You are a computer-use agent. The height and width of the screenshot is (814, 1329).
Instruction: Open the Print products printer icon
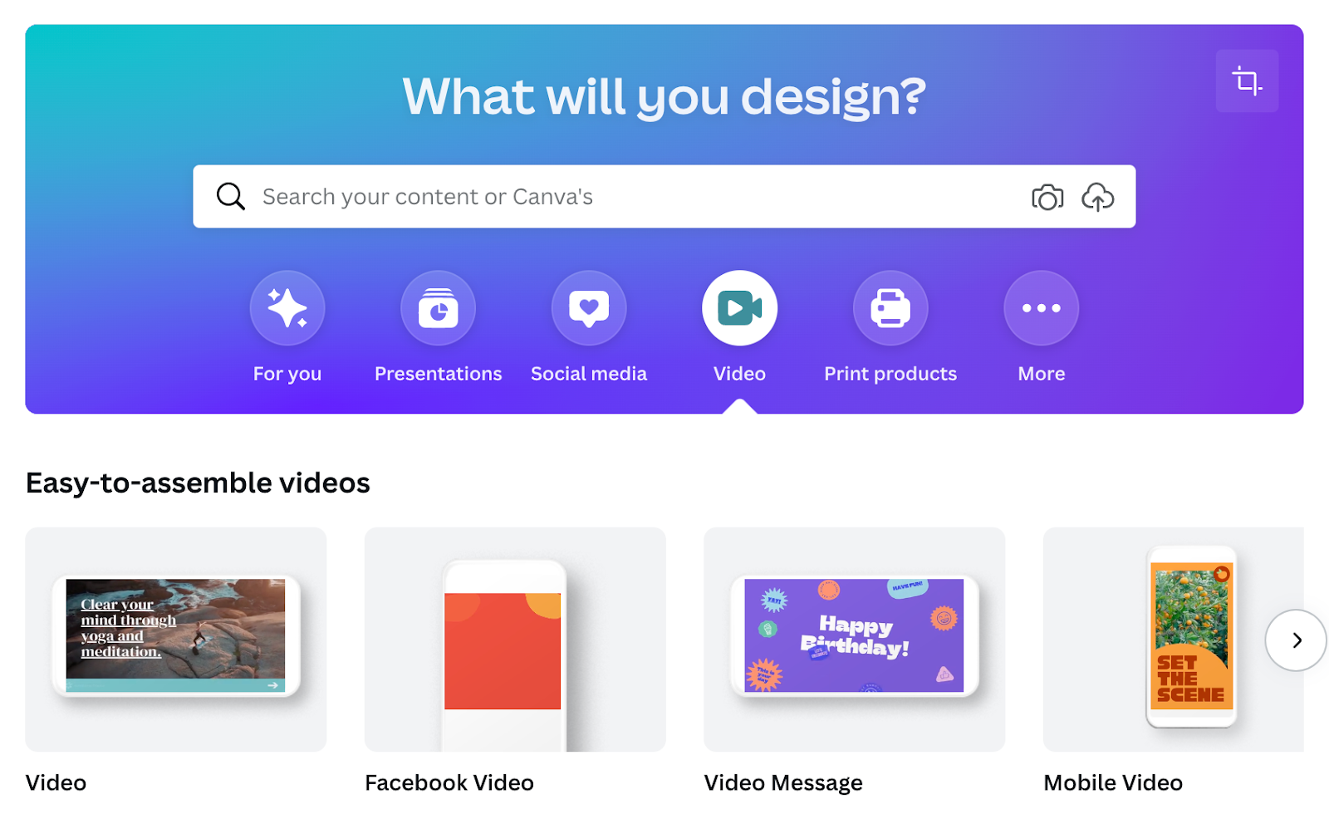click(x=890, y=308)
